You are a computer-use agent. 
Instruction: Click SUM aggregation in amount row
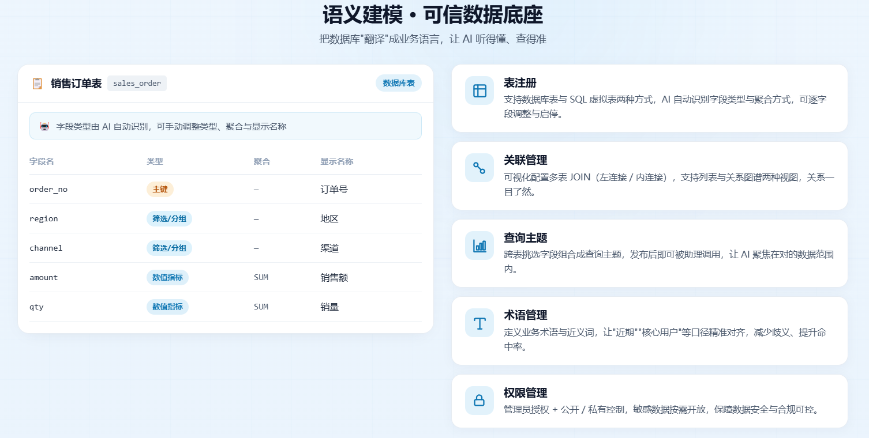pyautogui.click(x=261, y=277)
